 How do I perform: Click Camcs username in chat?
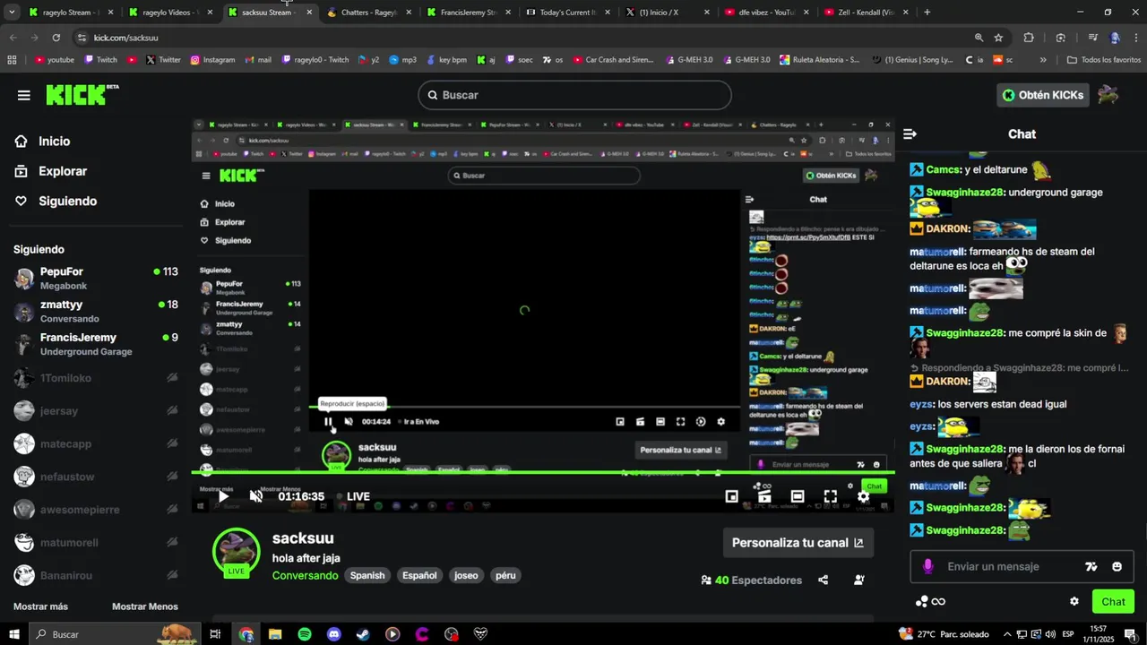pyautogui.click(x=944, y=169)
